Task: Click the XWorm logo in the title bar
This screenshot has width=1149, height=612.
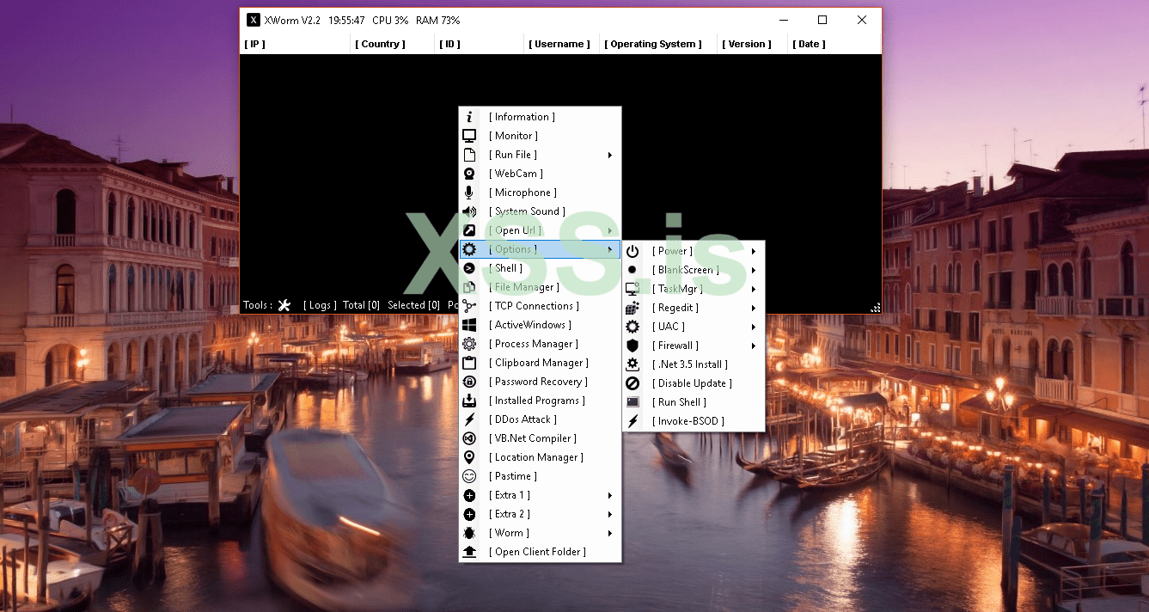Action: (x=254, y=20)
